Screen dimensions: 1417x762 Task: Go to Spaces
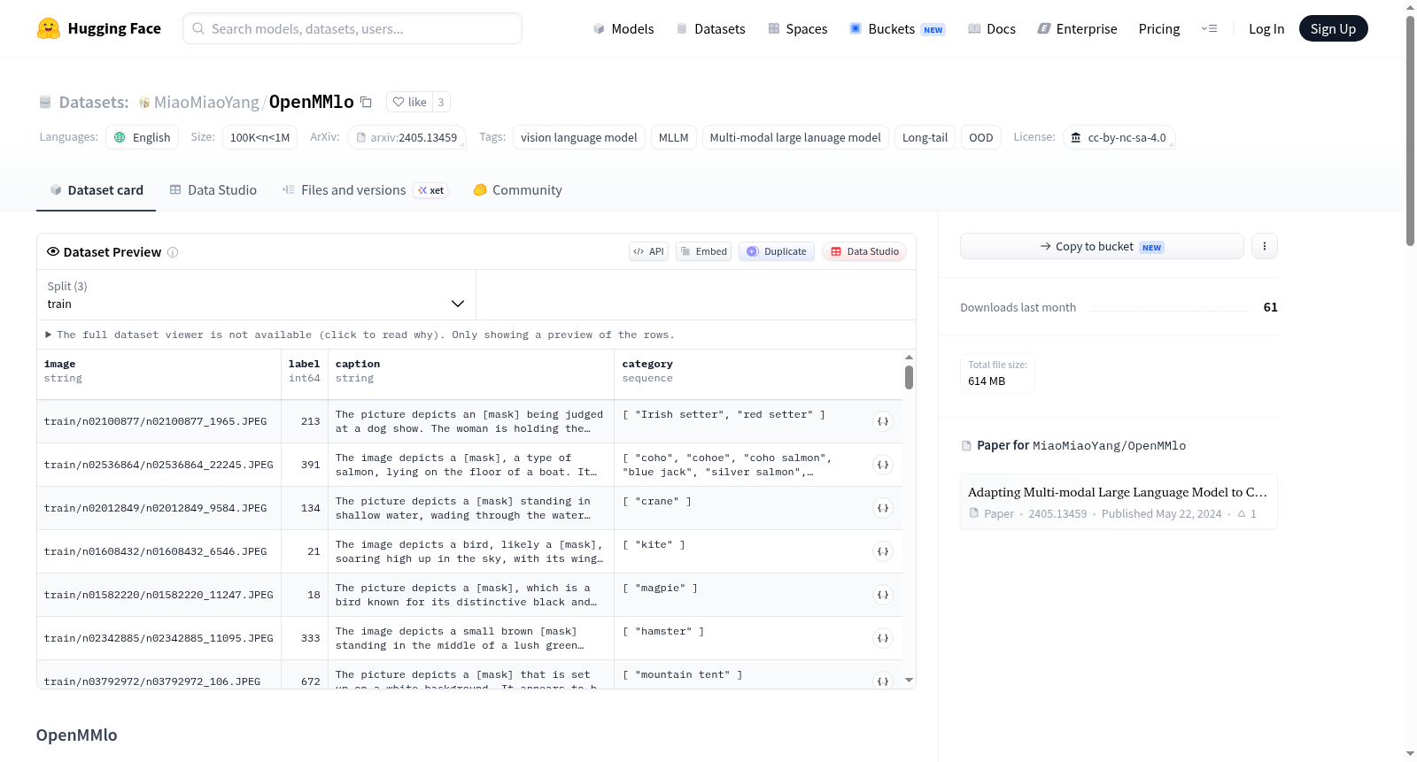point(797,28)
